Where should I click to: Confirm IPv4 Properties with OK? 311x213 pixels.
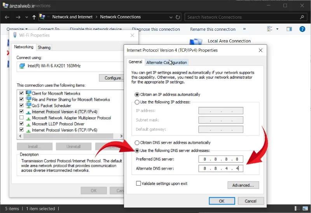tap(222, 201)
